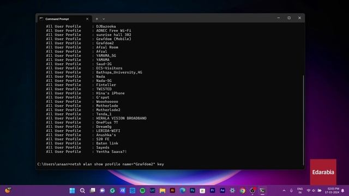
Task: Open the taskbar clock and date
Action: pyautogui.click(x=332, y=191)
